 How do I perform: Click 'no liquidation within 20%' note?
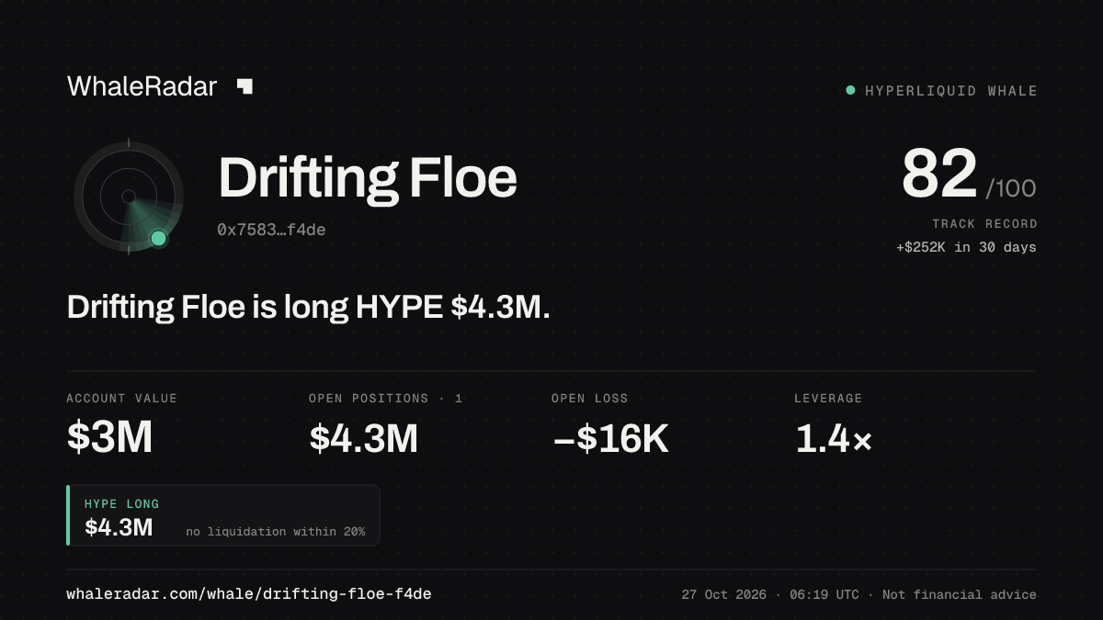[275, 532]
